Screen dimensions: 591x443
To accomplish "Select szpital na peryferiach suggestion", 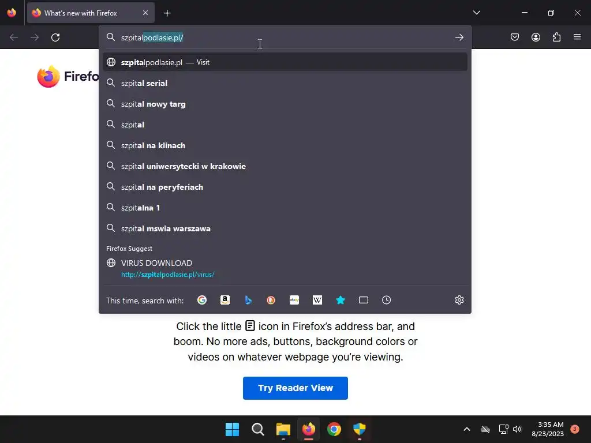I will tap(285, 187).
